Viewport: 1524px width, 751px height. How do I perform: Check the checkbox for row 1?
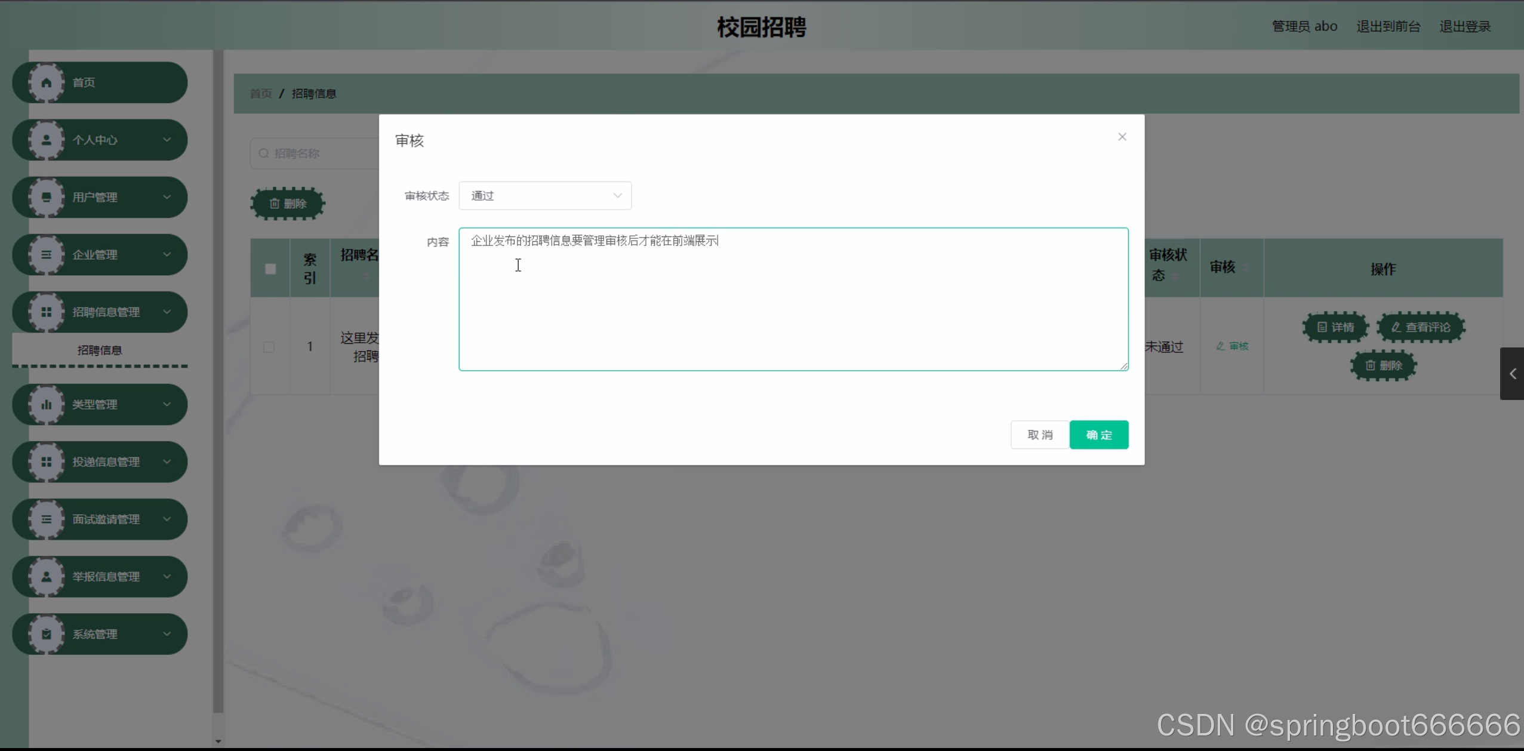(x=269, y=347)
